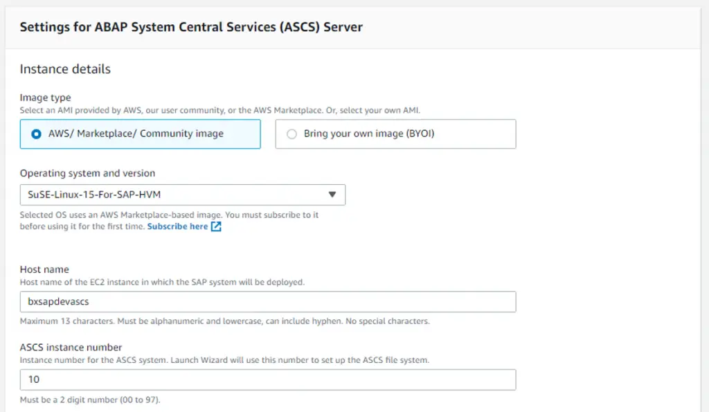Viewport: 709px width, 412px height.
Task: Click the AWS/ Marketplace/ Community image tile label
Action: click(x=136, y=134)
